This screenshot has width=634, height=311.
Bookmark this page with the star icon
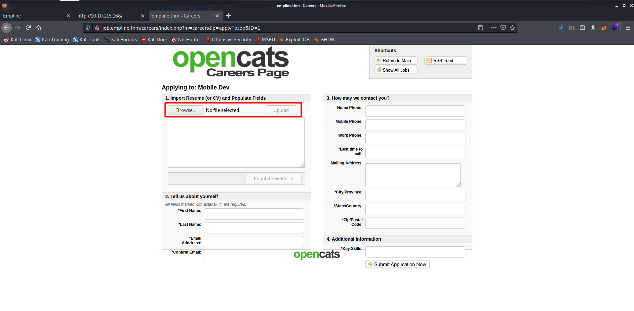[x=512, y=28]
